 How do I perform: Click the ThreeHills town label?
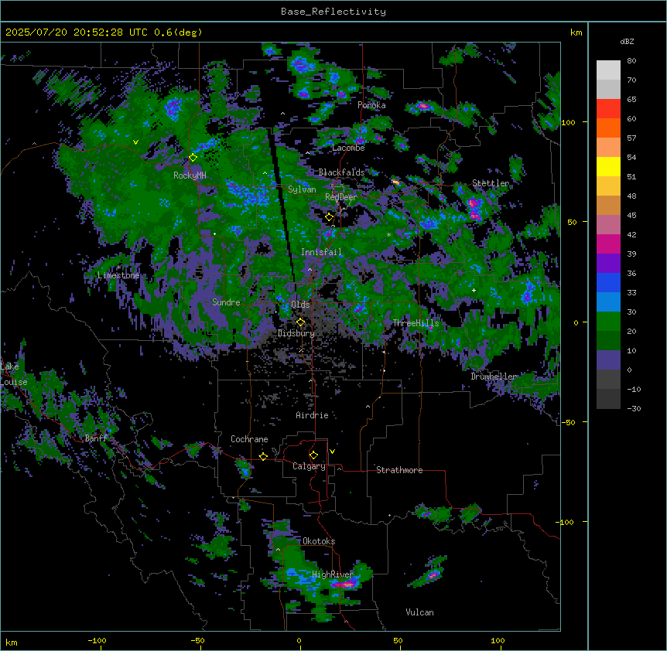[416, 323]
